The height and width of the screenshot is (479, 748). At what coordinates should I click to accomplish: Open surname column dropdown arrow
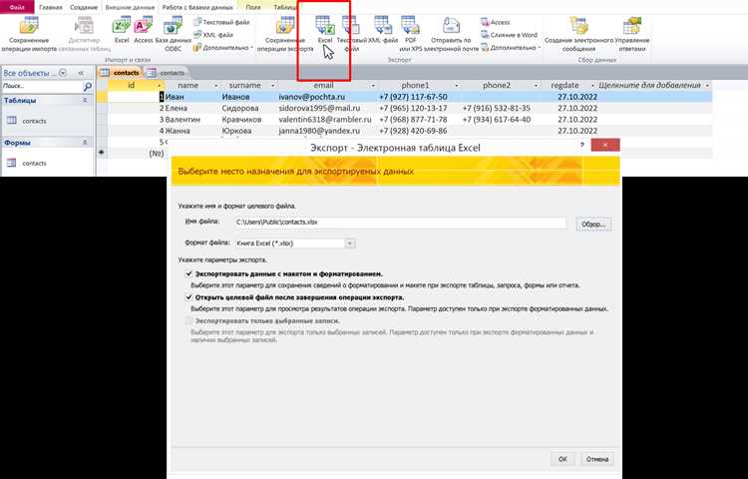click(x=273, y=86)
